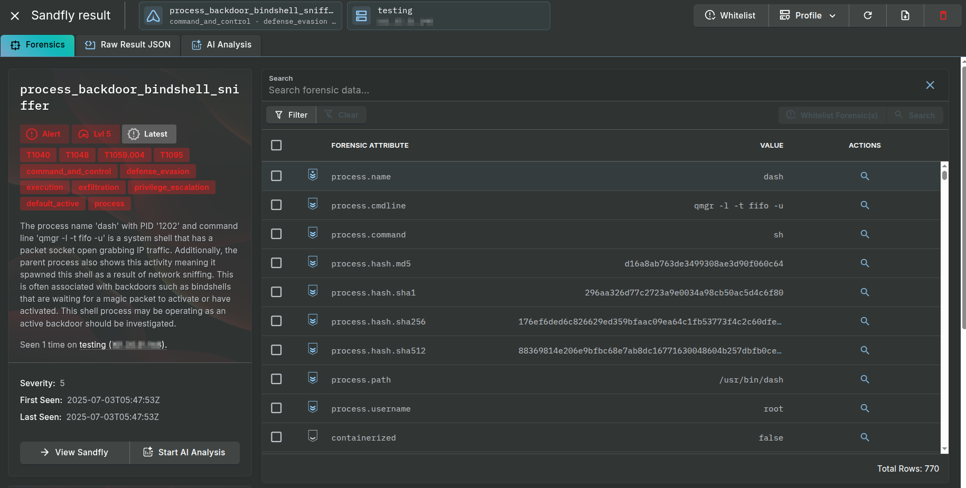Check the process.name row checkbox
This screenshot has height=488, width=966.
(276, 176)
